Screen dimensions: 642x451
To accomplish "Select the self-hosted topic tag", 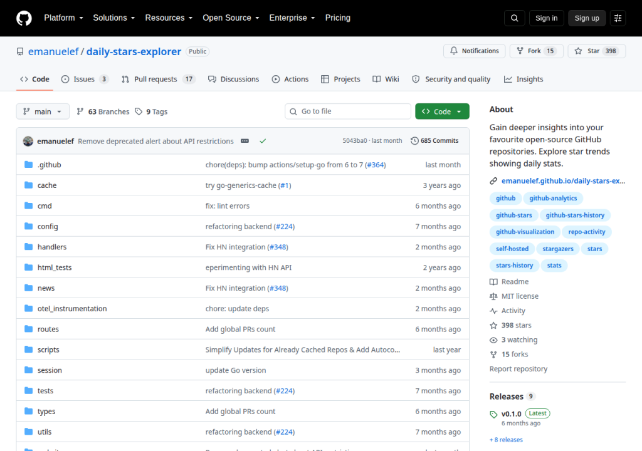I will [512, 249].
